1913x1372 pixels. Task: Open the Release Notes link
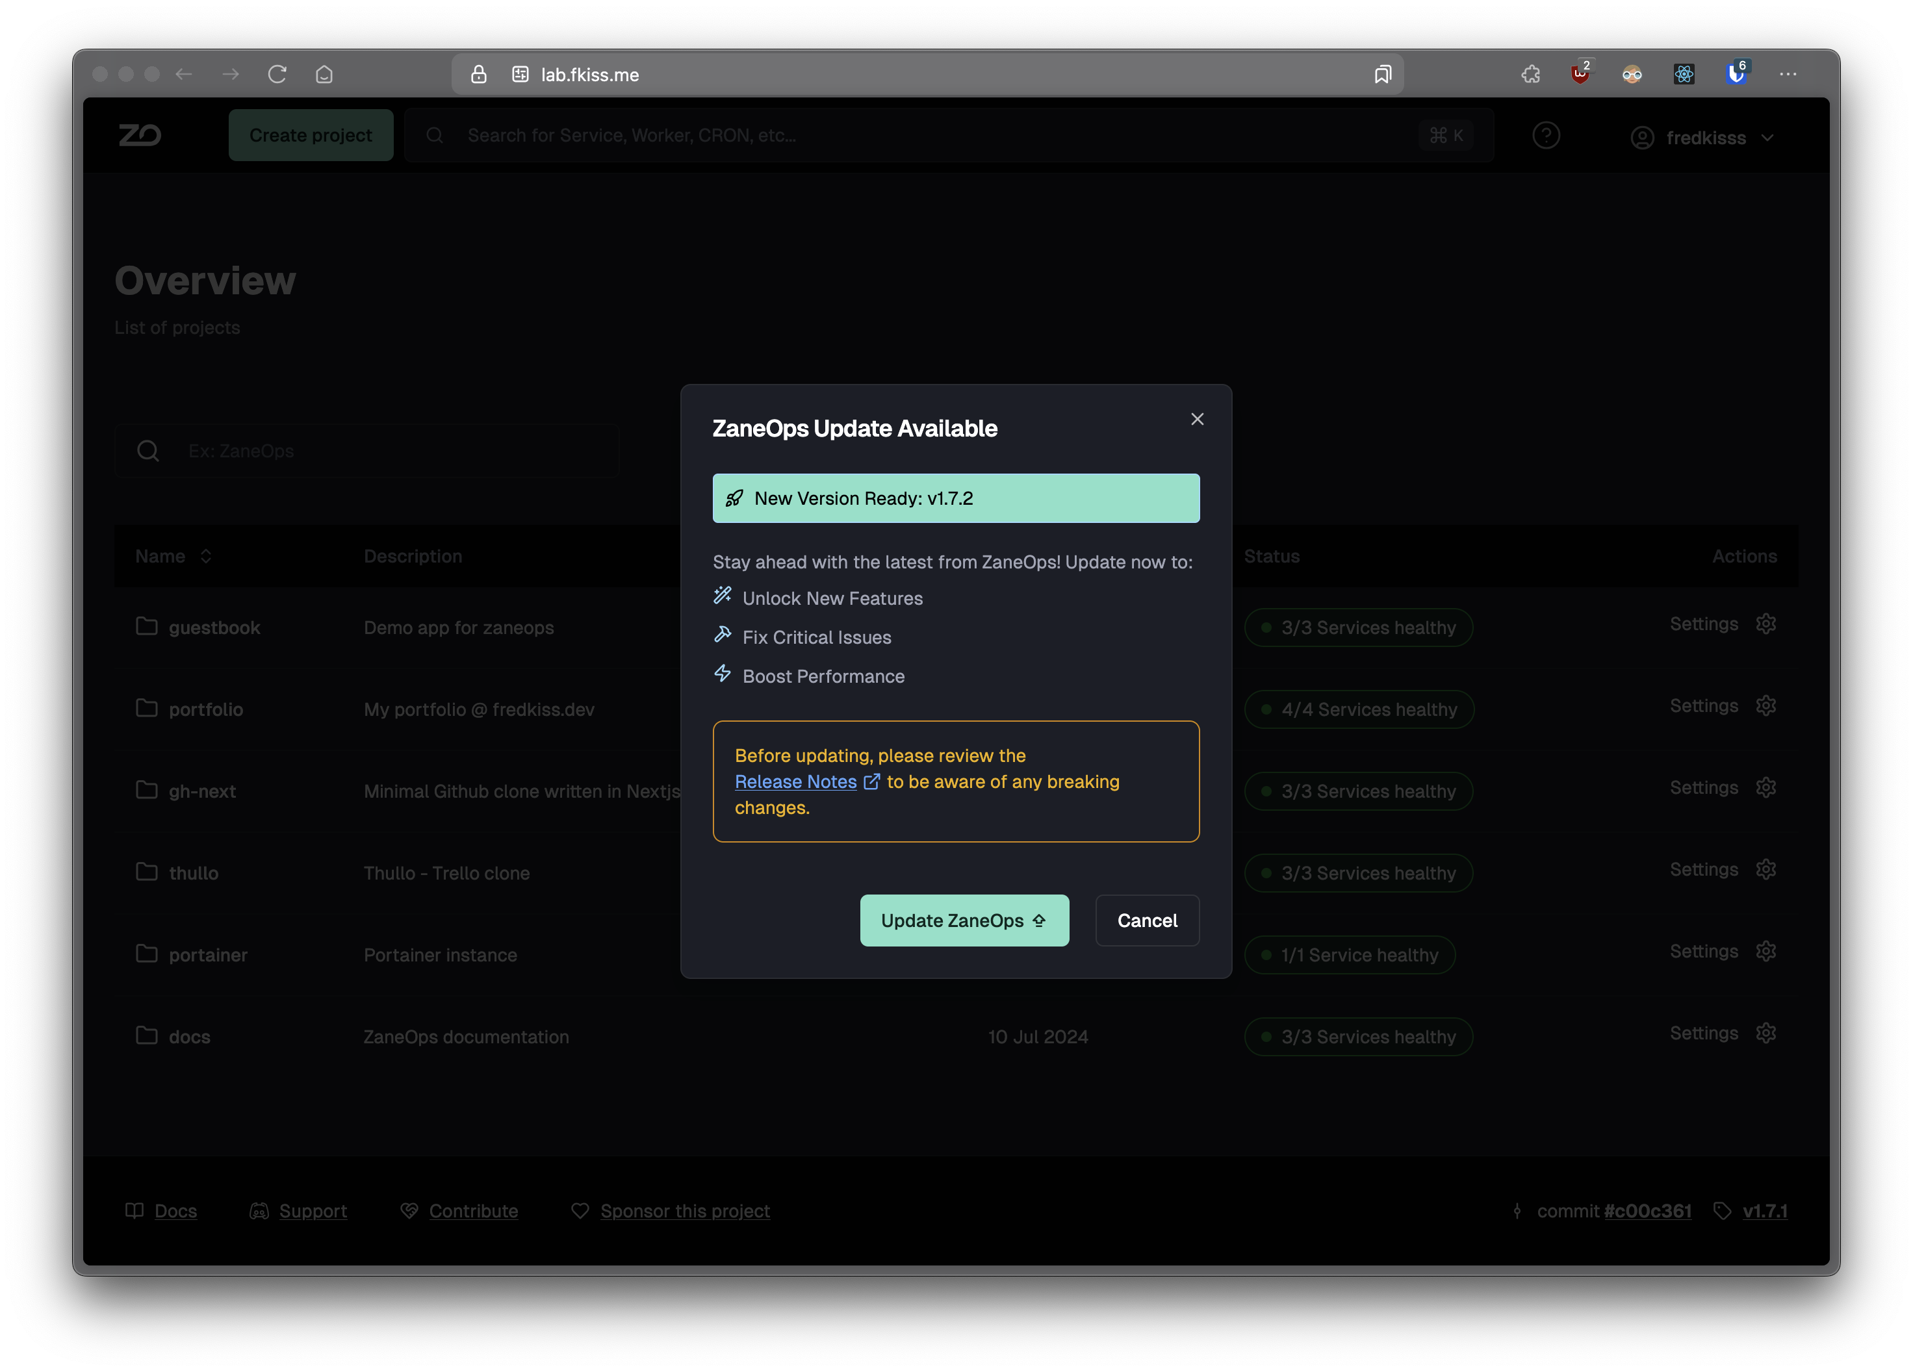pos(806,781)
